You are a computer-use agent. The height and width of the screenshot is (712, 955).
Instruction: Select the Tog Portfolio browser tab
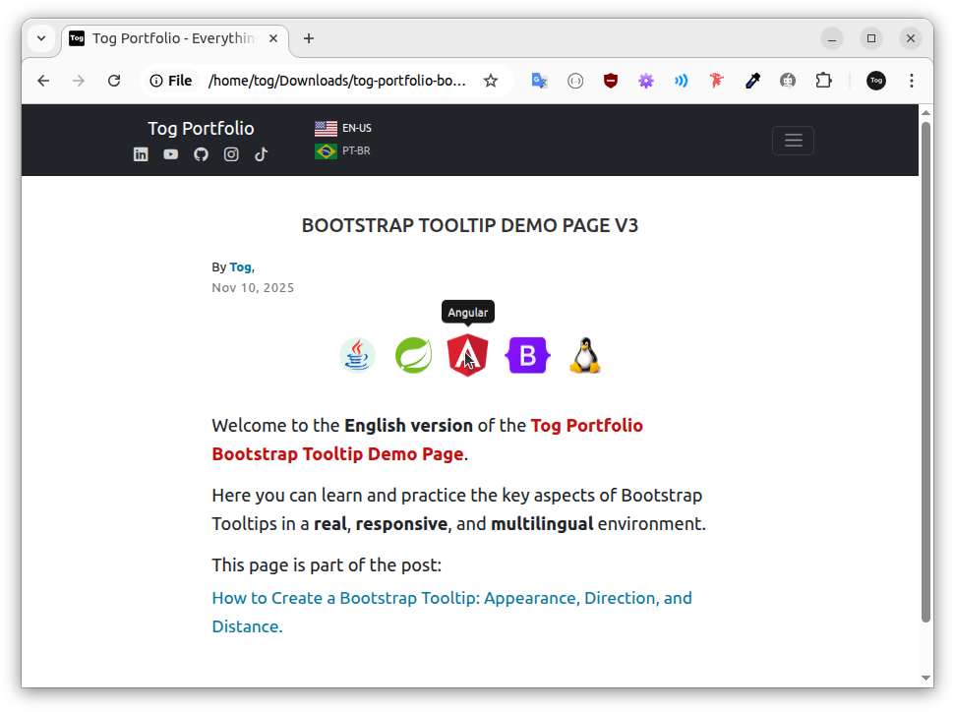[x=173, y=38]
